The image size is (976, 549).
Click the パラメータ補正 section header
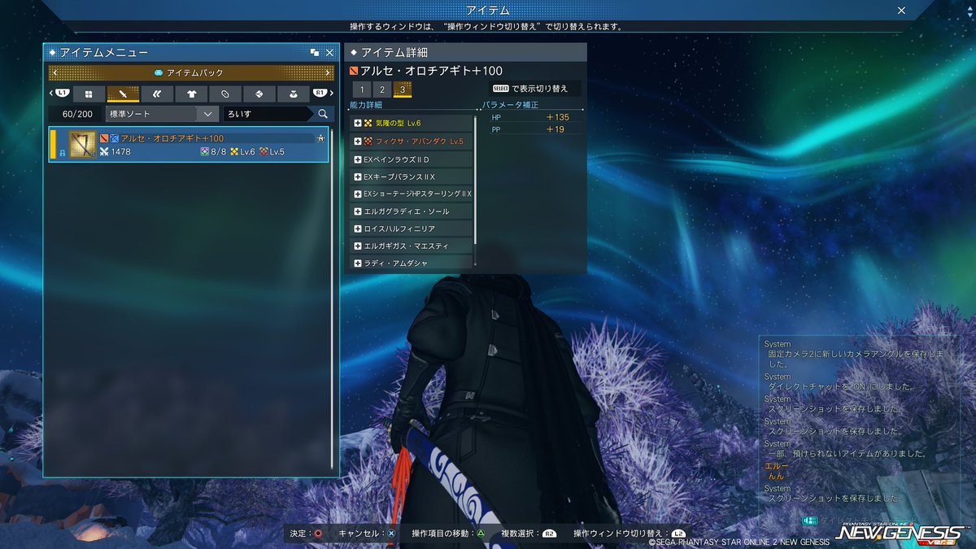(511, 105)
